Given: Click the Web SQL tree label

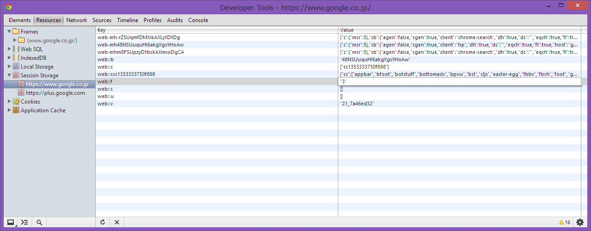Looking at the screenshot, I should (32, 49).
